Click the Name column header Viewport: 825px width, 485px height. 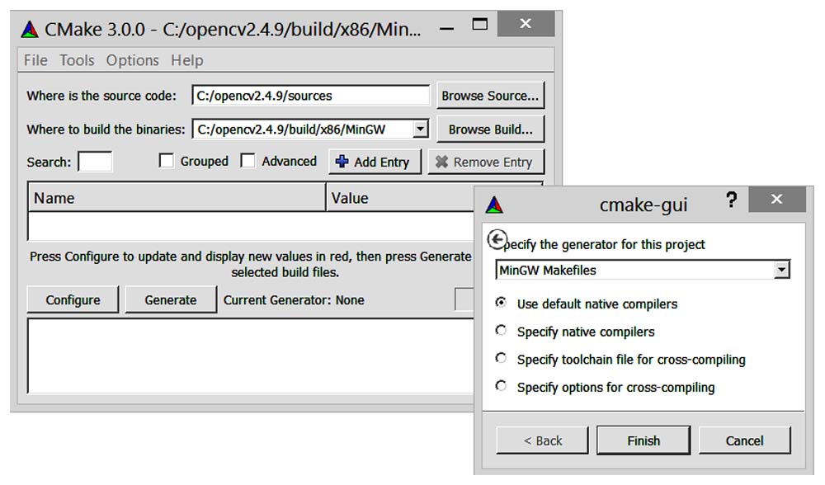click(x=177, y=198)
